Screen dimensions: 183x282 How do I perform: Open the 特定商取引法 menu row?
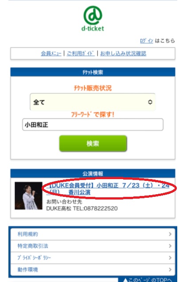(x=93, y=246)
